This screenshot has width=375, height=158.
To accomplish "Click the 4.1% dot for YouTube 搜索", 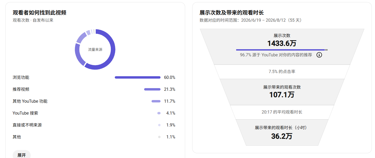I will (159, 113).
